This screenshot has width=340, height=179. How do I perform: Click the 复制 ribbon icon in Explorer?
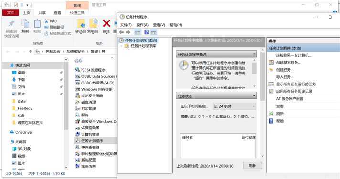(x=25, y=23)
